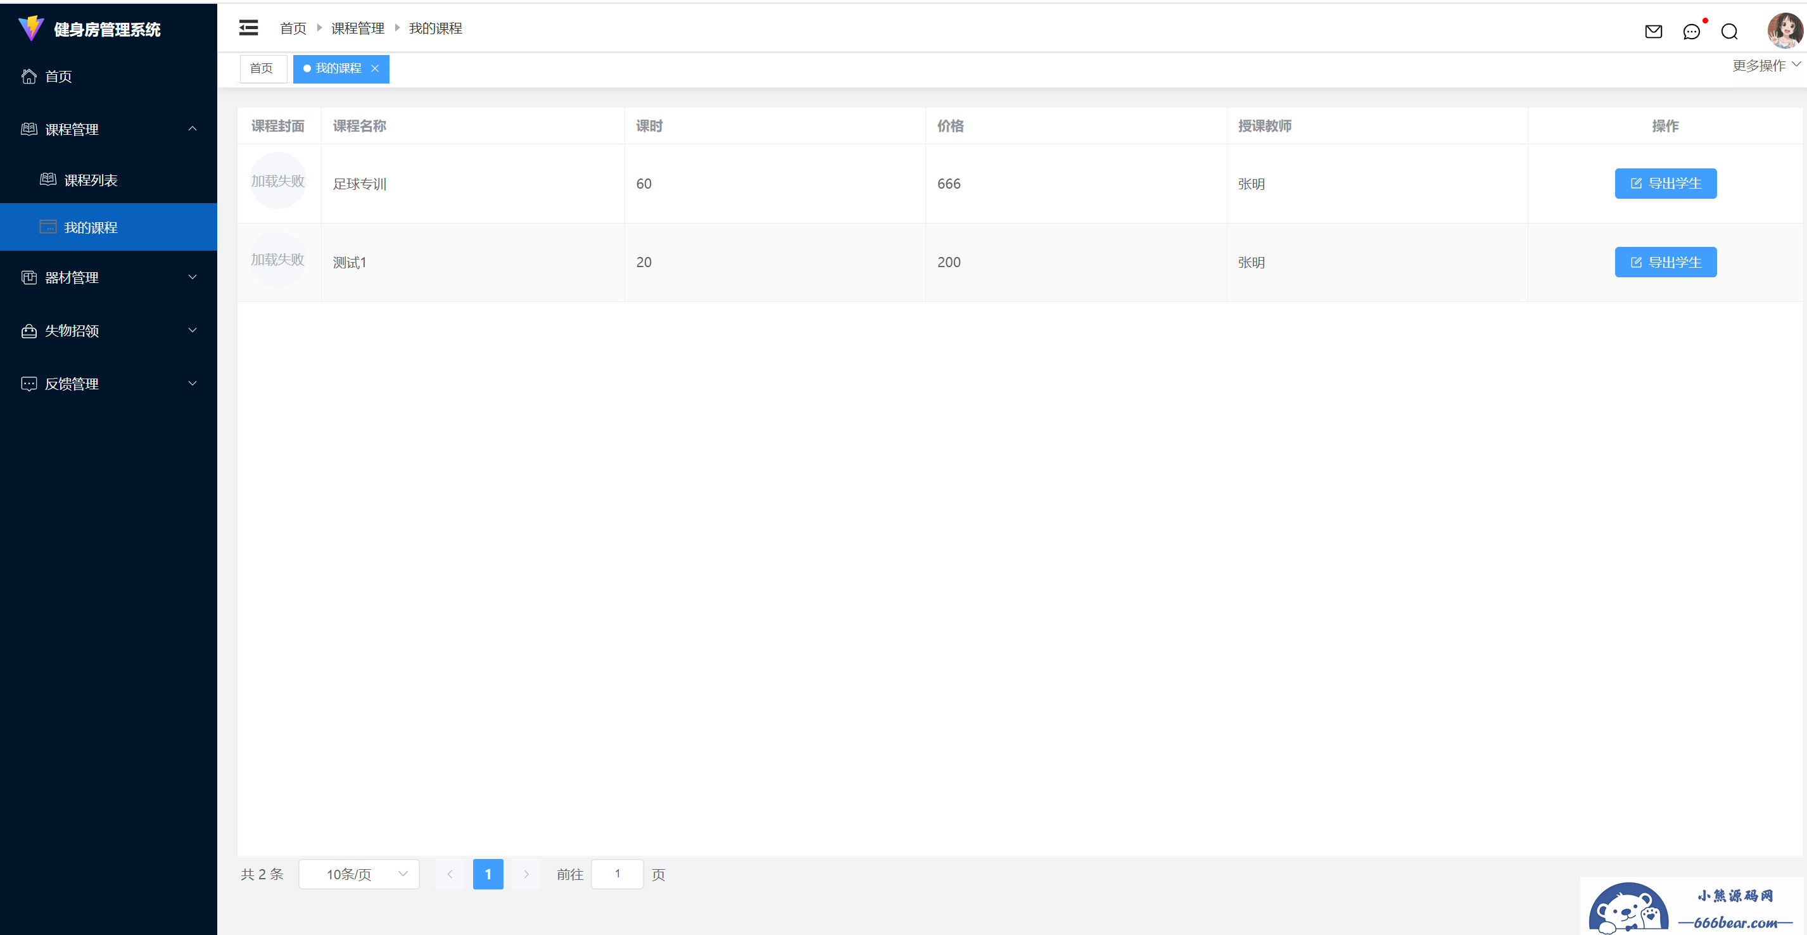
Task: Select 我的课程 sidebar item
Action: point(109,227)
